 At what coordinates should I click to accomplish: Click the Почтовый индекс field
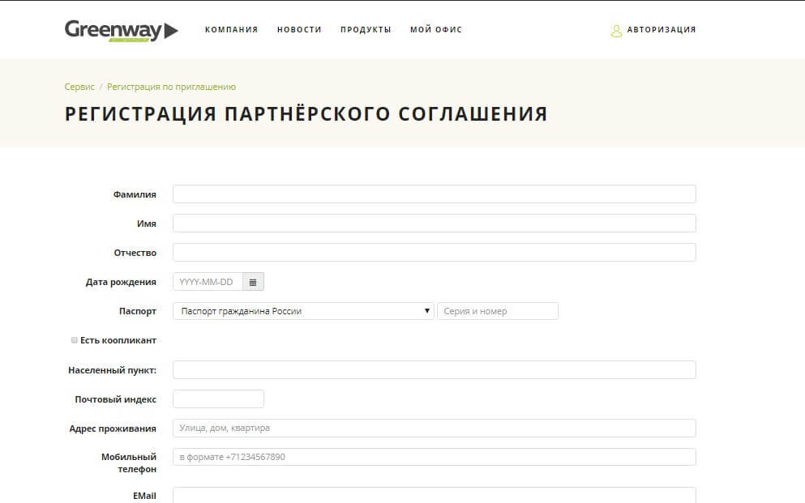click(x=218, y=399)
